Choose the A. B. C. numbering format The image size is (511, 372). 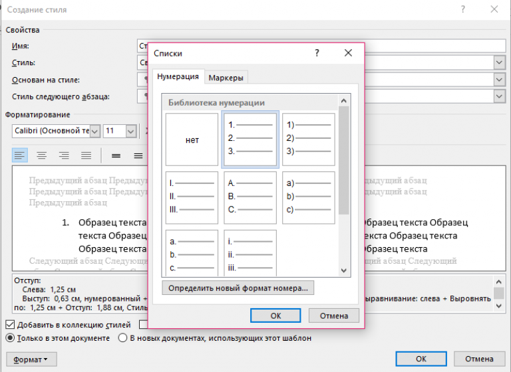pos(250,198)
